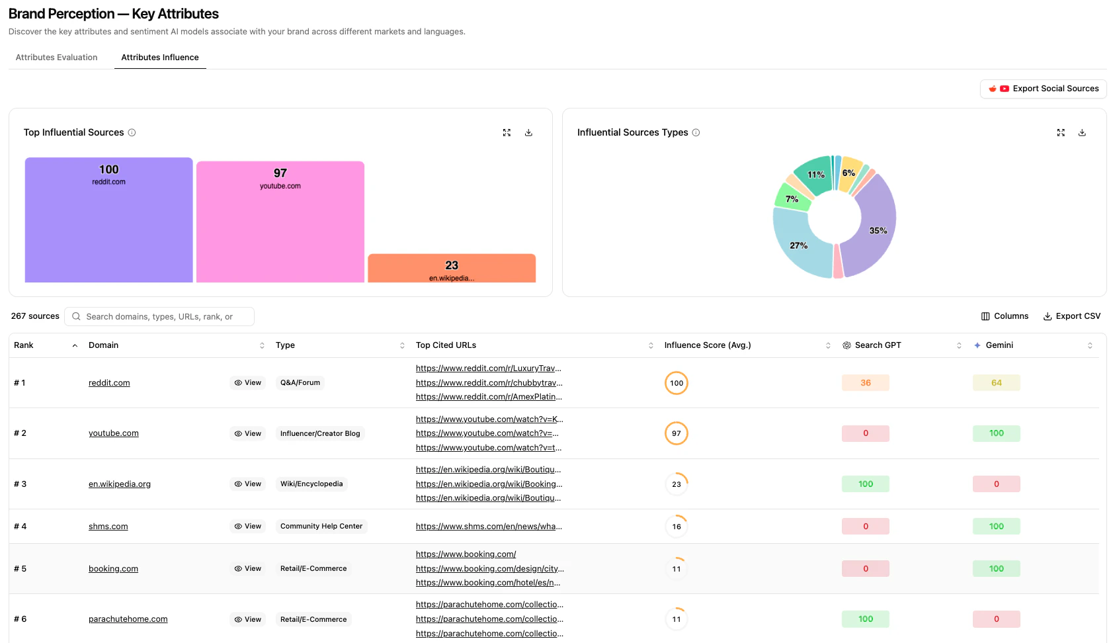Sort the table by Rank
This screenshot has height=643, width=1113.
pyautogui.click(x=75, y=345)
